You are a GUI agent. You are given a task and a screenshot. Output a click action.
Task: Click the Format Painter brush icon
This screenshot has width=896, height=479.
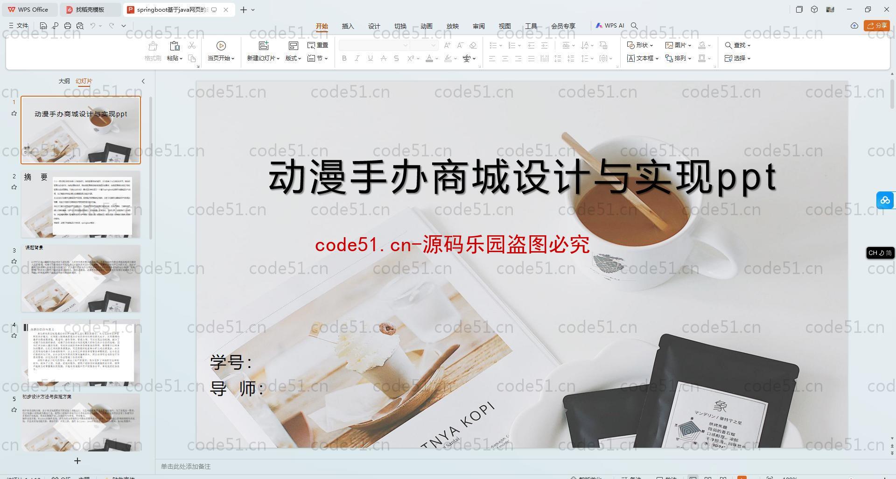(153, 46)
